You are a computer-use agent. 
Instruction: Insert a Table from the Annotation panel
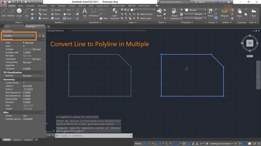pyautogui.click(x=104, y=18)
